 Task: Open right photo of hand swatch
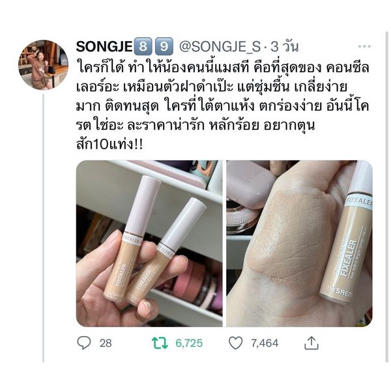pyautogui.click(x=300, y=243)
